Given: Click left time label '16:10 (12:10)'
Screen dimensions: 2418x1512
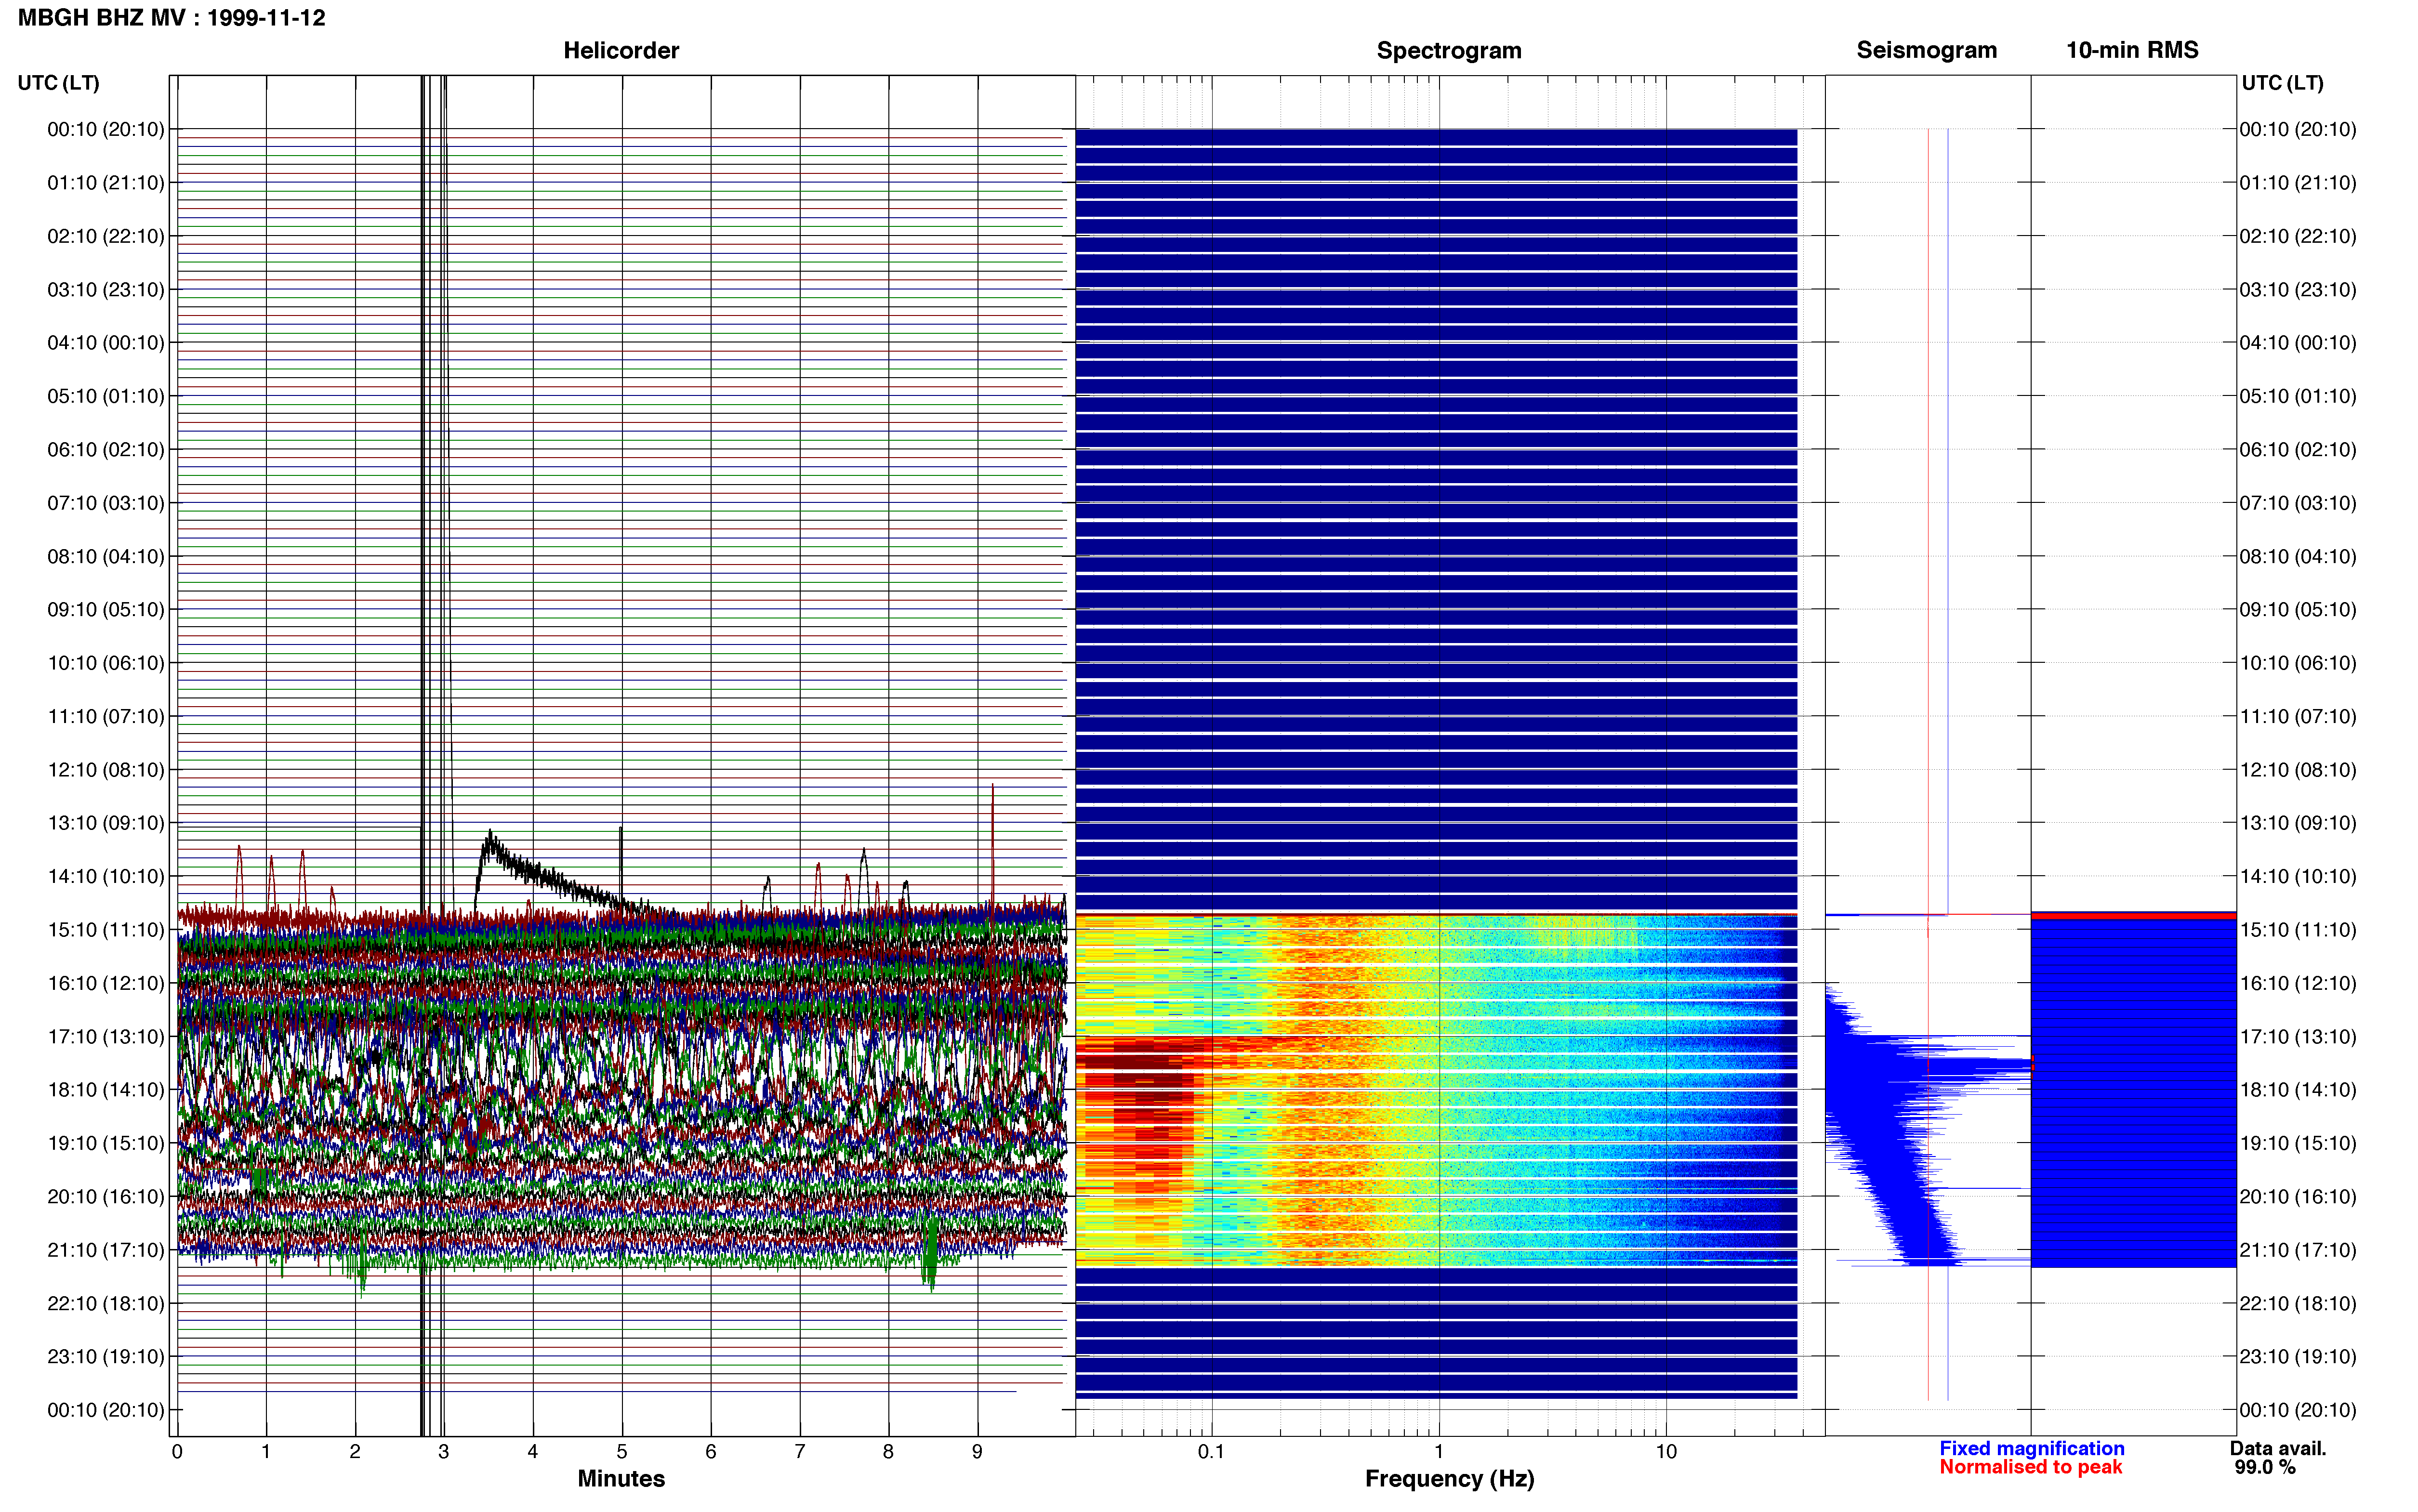Looking at the screenshot, I should [106, 983].
